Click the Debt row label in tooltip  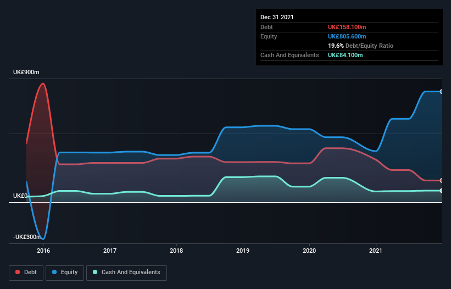(266, 27)
